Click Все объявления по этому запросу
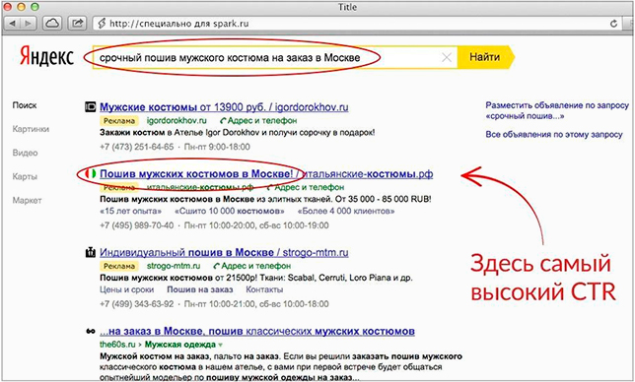635x382 pixels. (554, 135)
